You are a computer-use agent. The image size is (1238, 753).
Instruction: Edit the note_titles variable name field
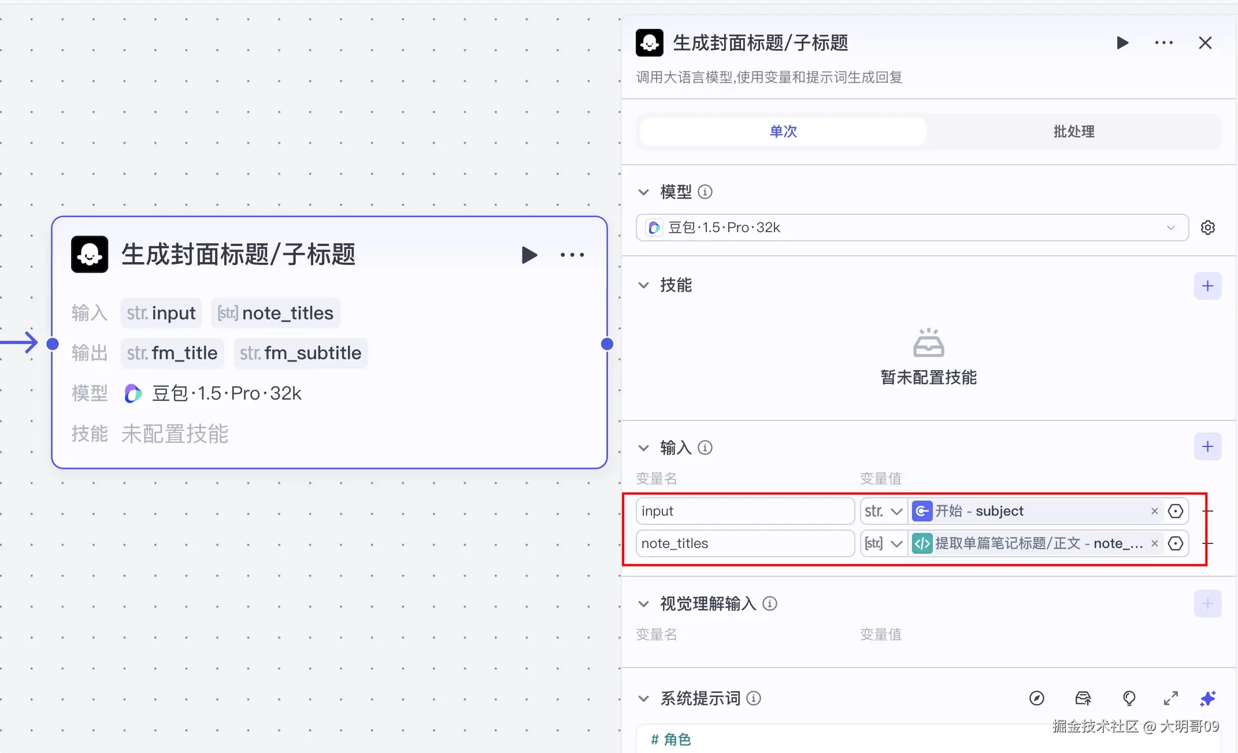pos(744,543)
